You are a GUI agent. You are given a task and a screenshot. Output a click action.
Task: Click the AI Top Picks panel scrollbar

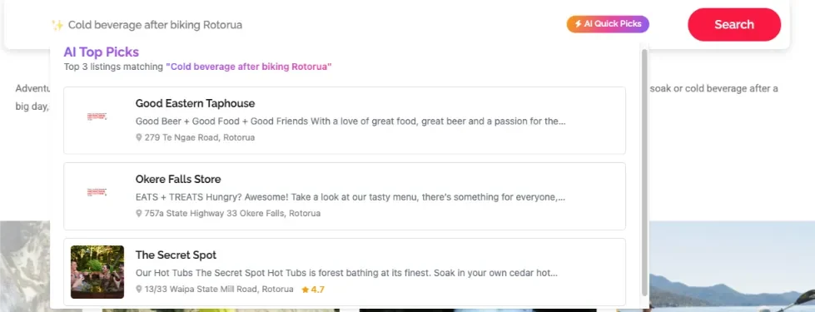pos(644,172)
